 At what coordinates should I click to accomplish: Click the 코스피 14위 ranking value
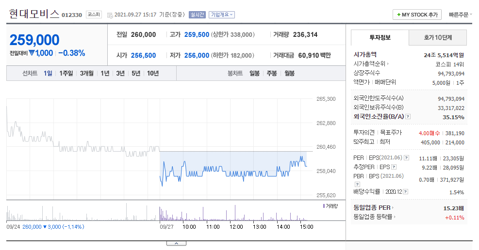pyautogui.click(x=450, y=64)
